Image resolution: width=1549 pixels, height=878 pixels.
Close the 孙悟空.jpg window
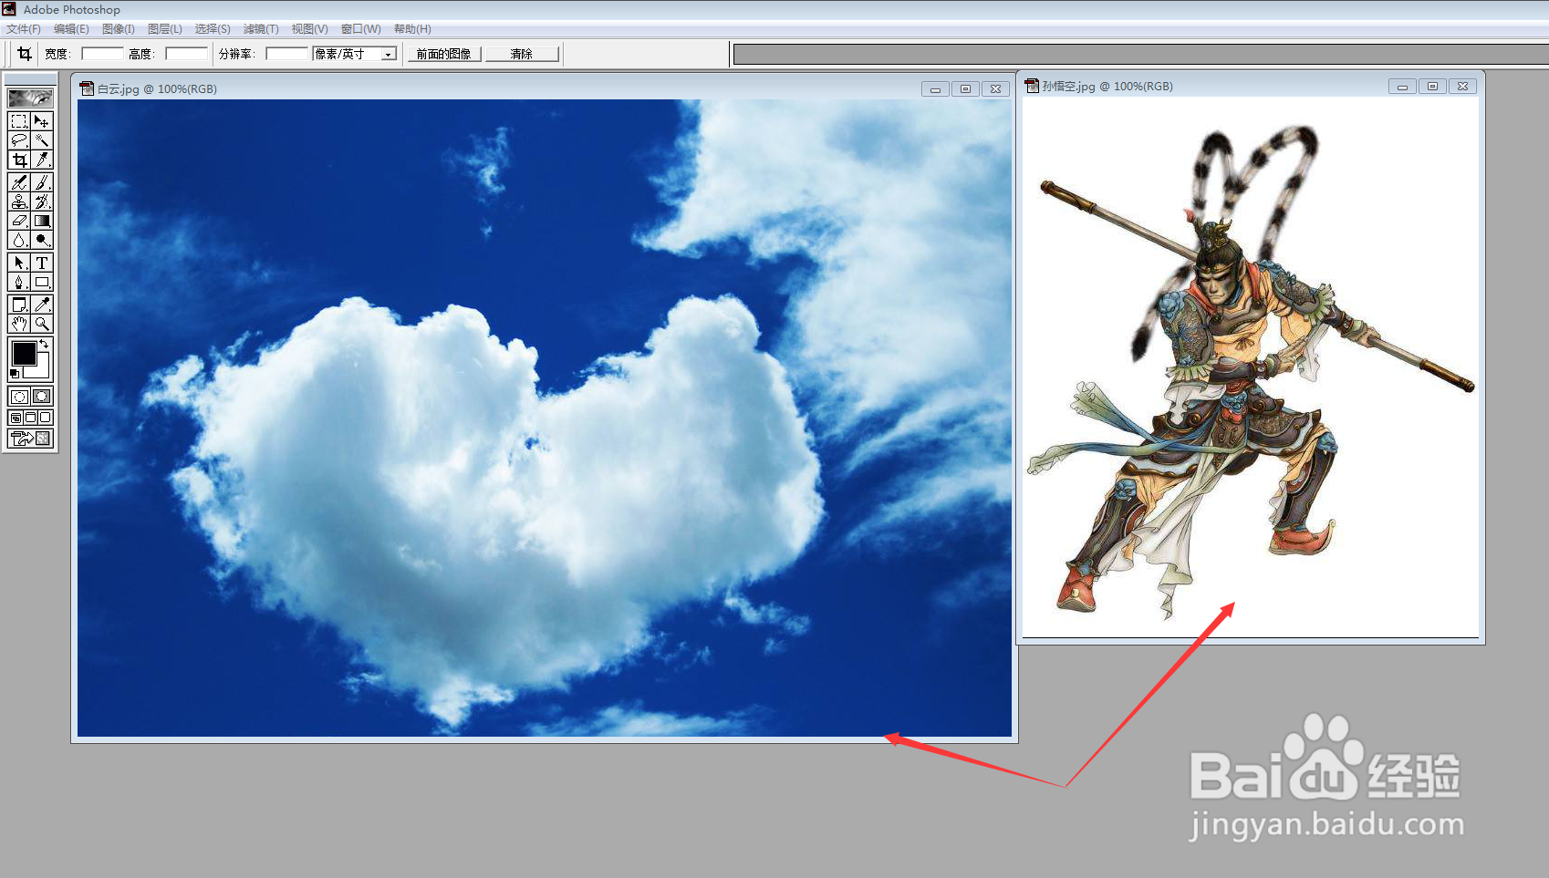pyautogui.click(x=1462, y=86)
